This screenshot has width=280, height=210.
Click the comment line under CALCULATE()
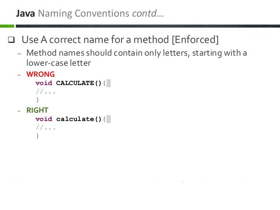[46, 92]
